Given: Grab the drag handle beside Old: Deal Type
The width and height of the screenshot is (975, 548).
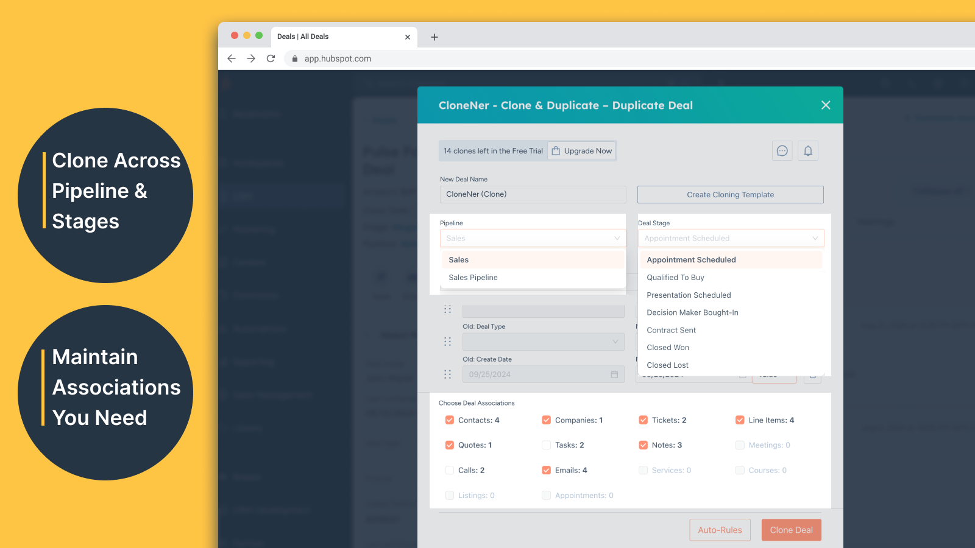Looking at the screenshot, I should (x=448, y=342).
